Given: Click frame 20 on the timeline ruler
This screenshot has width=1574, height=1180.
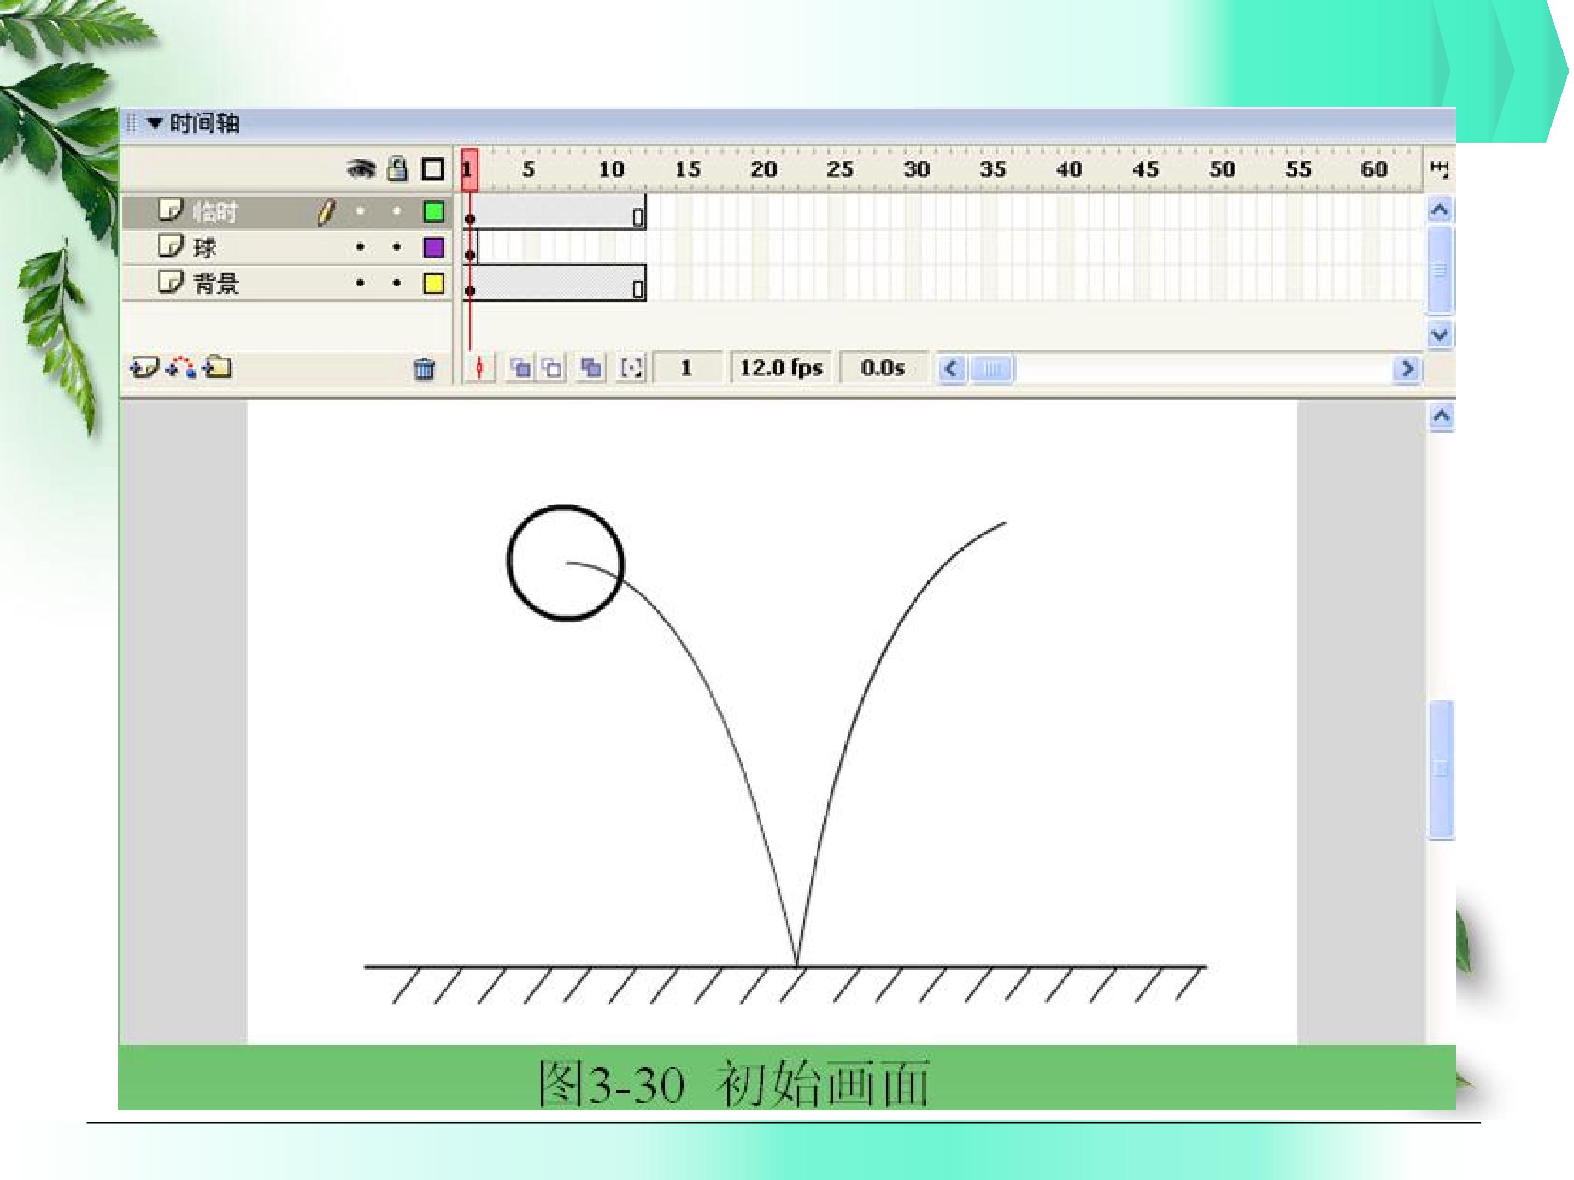Looking at the screenshot, I should [763, 169].
